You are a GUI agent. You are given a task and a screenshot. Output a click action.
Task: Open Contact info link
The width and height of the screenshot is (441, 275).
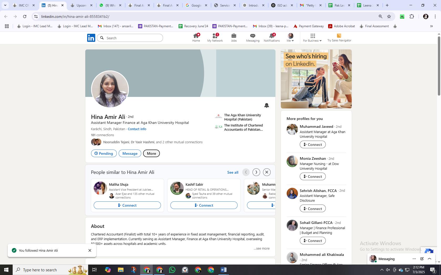point(137,129)
